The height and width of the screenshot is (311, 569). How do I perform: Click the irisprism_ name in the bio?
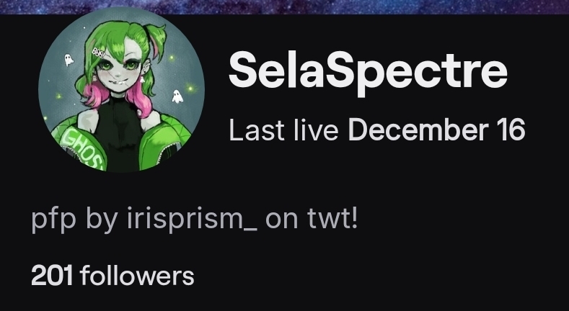[193, 219]
